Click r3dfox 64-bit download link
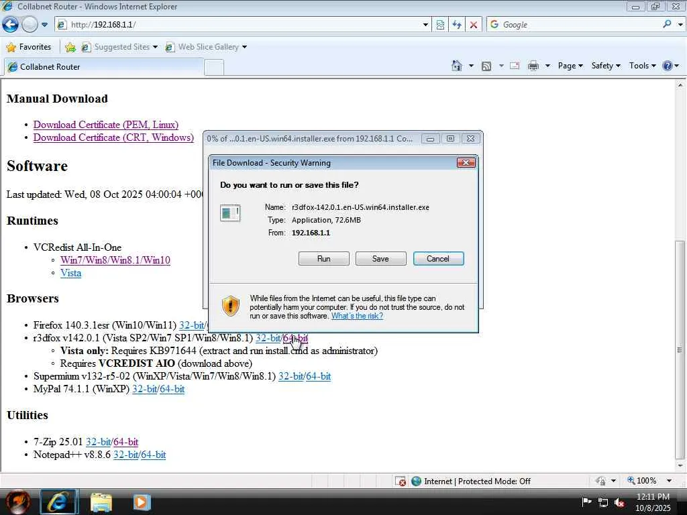The image size is (687, 515). [x=295, y=338]
